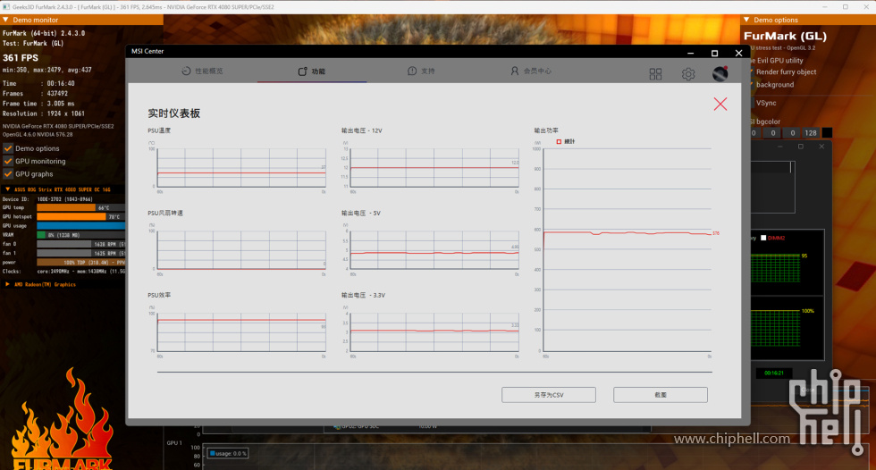Click the 实时仪表板 heading
Viewport: 876px width, 470px height.
click(173, 113)
